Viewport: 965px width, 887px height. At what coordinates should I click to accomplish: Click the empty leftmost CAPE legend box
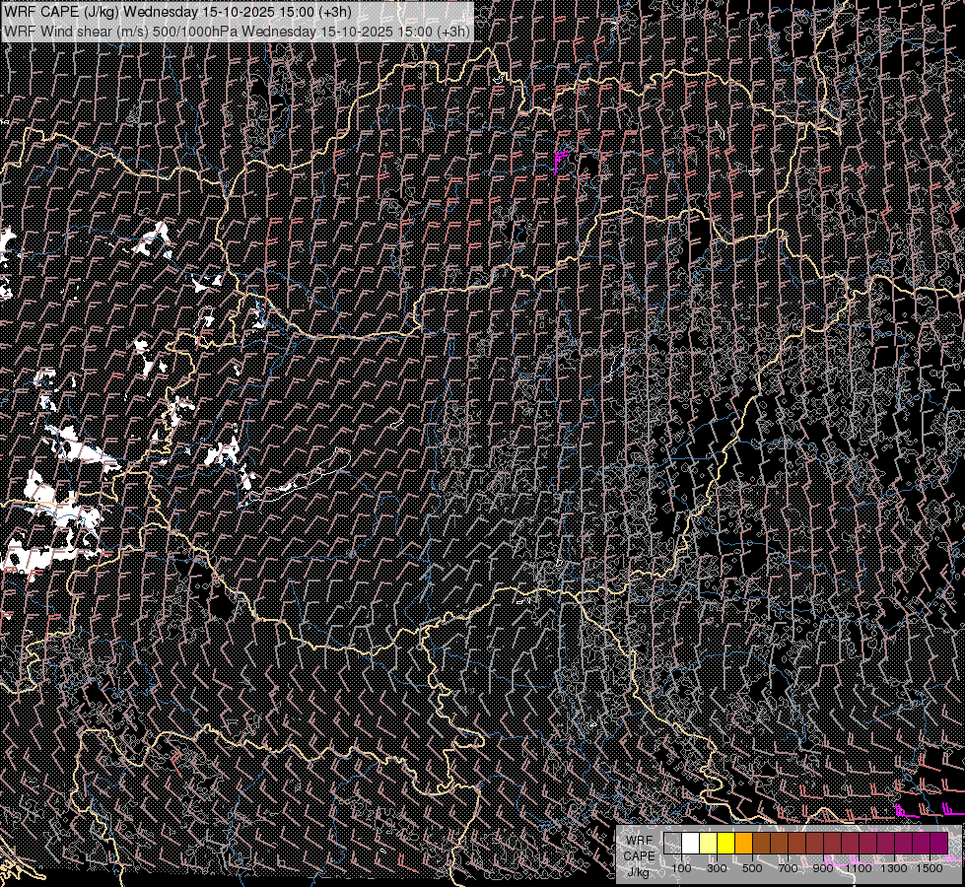tap(672, 843)
